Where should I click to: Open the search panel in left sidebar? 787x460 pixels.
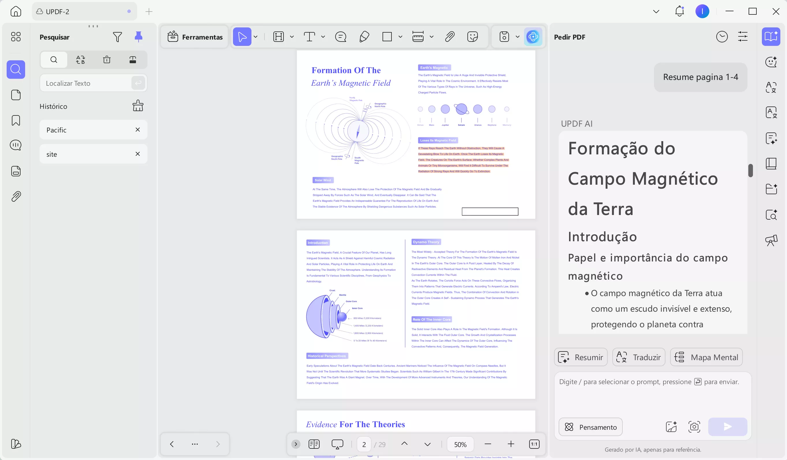point(16,69)
